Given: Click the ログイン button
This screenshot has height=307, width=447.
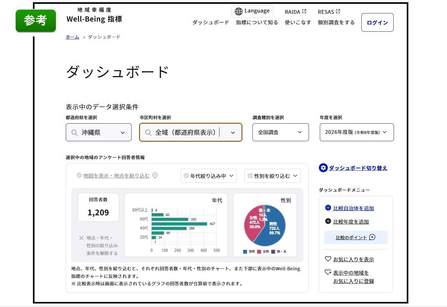Looking at the screenshot, I should 377,22.
